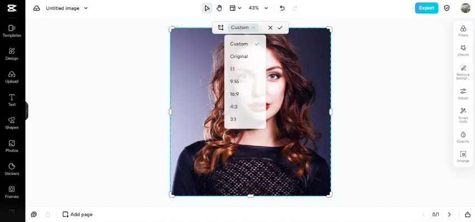Click the bottom-right crop corner handle

click(329, 195)
